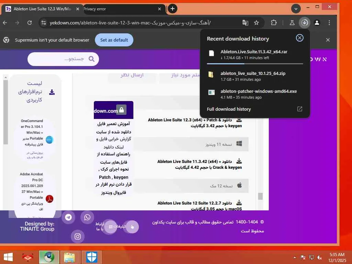Image resolution: width=352 pixels, height=264 pixels.
Task: Open the ارسال نظر comment tab
Action: click(x=132, y=75)
